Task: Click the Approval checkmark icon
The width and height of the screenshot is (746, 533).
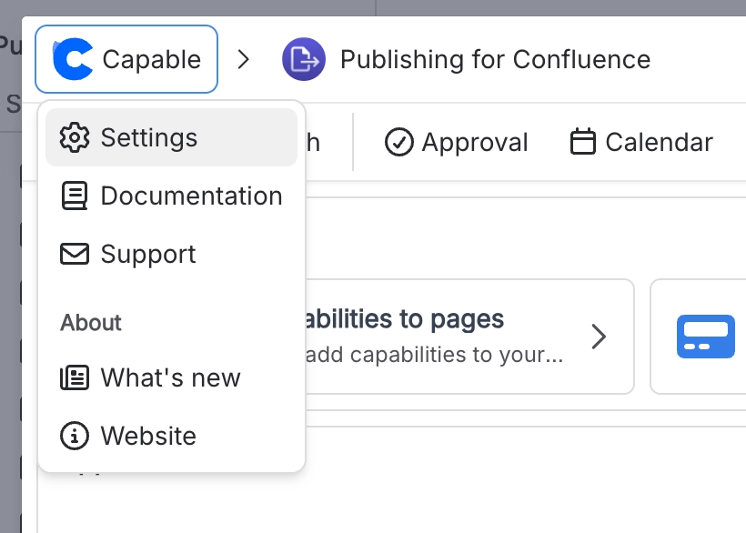Action: (x=399, y=142)
